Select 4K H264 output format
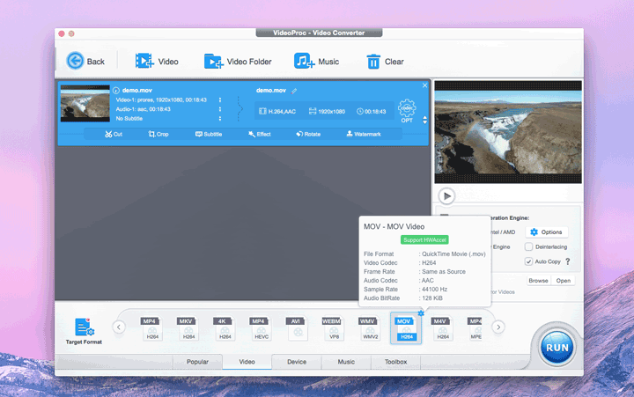634x397 pixels. (x=225, y=328)
